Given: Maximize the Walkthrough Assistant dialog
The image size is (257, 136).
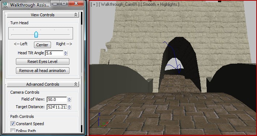Looking at the screenshot, I should click(x=64, y=3).
